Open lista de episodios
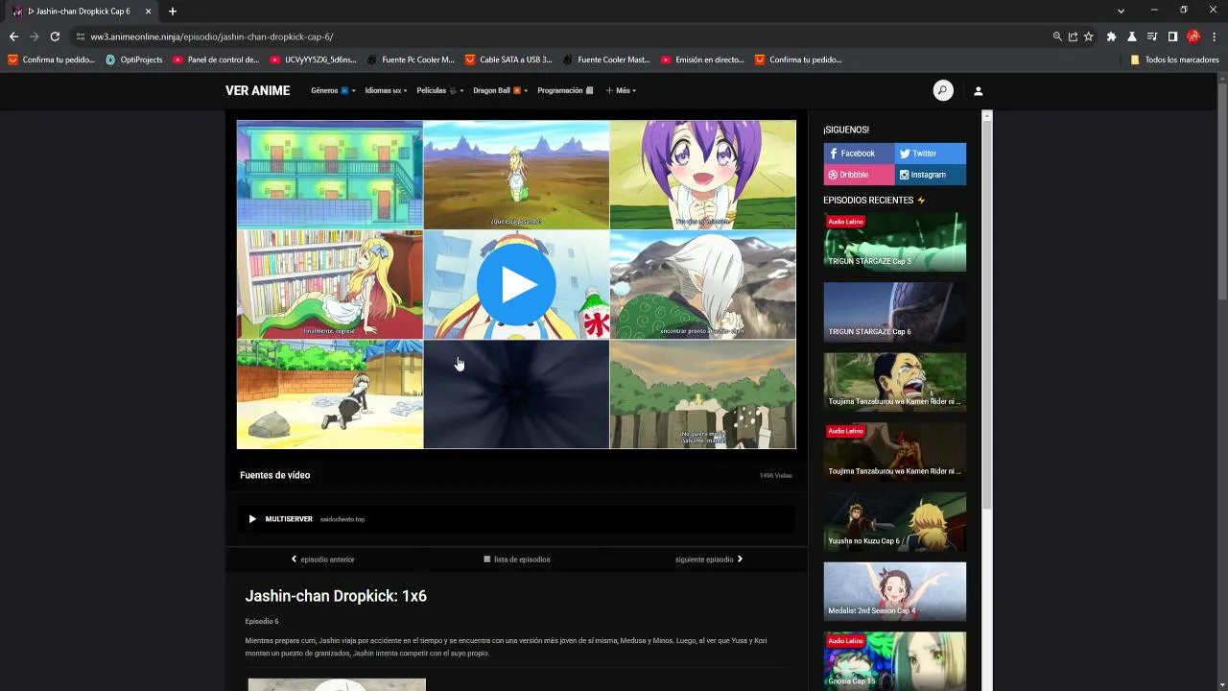The image size is (1228, 691). pyautogui.click(x=516, y=560)
